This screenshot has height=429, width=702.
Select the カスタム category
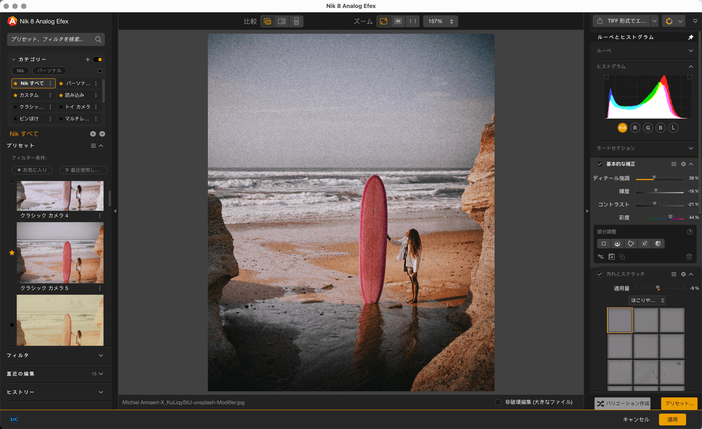pyautogui.click(x=30, y=95)
